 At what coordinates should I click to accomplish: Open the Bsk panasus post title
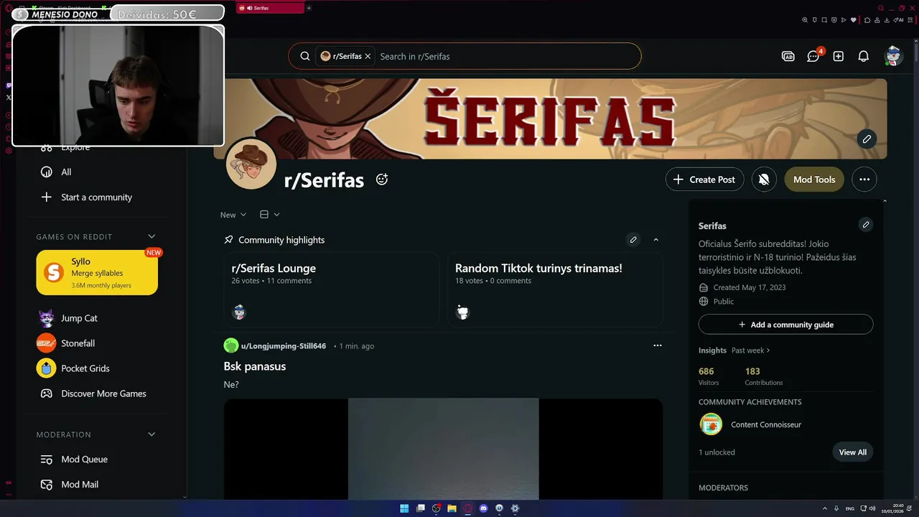255,366
